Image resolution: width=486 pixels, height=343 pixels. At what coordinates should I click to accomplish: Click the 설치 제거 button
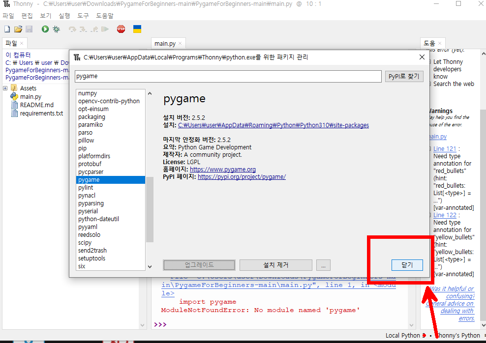coord(276,265)
